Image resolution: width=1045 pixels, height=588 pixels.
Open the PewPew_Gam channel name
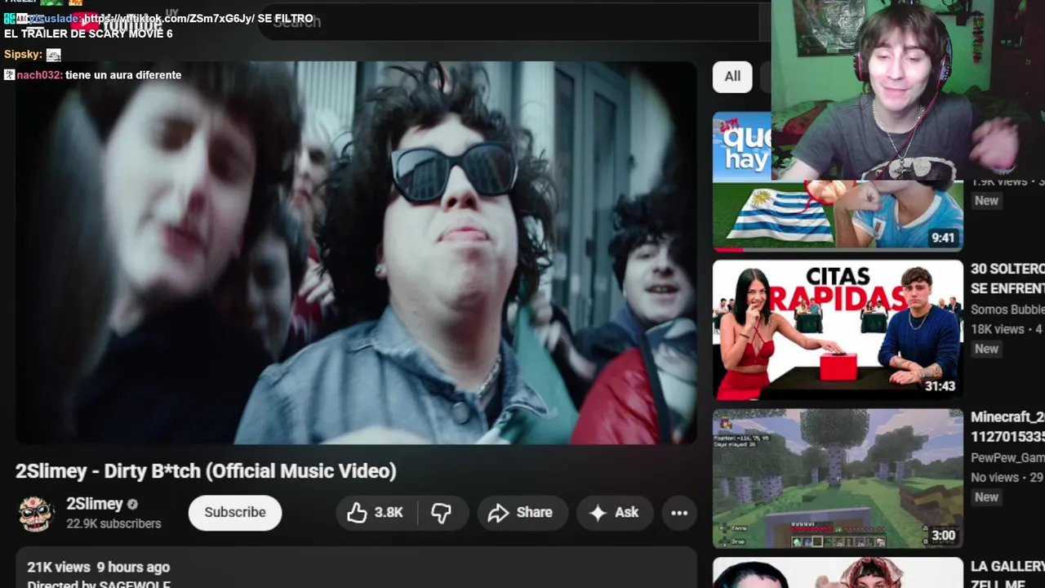pyautogui.click(x=1007, y=458)
